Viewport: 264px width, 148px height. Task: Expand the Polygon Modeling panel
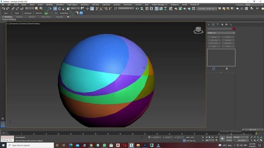9,20
